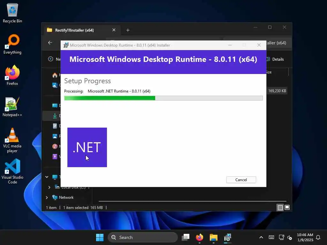
Task: Open the Notepad++ desktop shortcut
Action: pyautogui.click(x=12, y=107)
